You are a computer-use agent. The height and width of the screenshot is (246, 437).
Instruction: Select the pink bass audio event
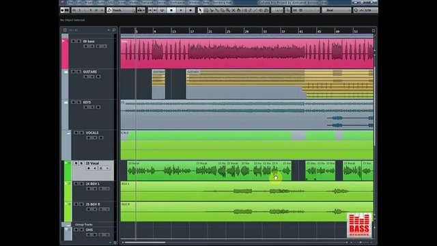tap(247, 53)
